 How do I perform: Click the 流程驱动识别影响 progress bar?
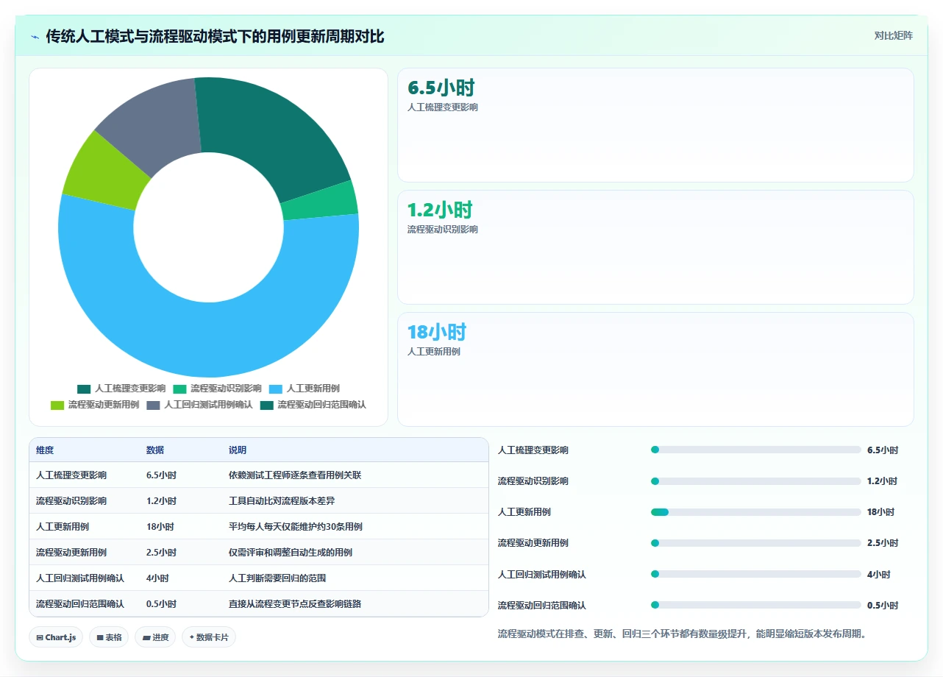(x=755, y=481)
